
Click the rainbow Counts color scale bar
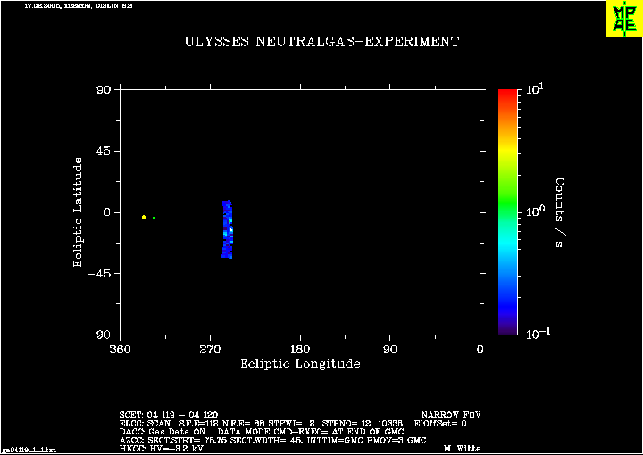[x=507, y=212]
